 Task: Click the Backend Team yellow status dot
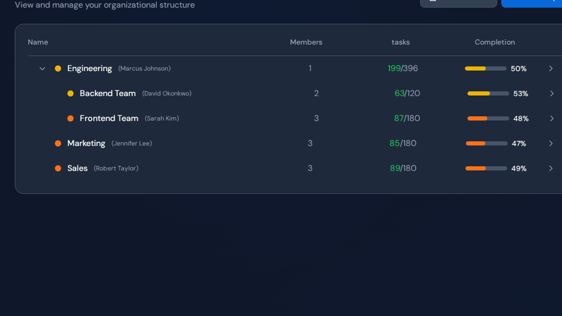[x=70, y=94]
